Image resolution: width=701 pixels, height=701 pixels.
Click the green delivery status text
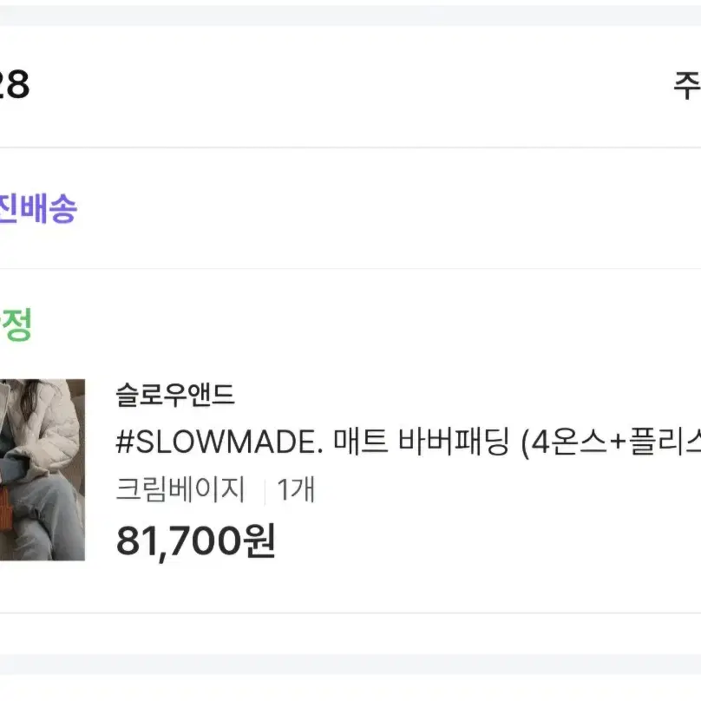pyautogui.click(x=16, y=325)
